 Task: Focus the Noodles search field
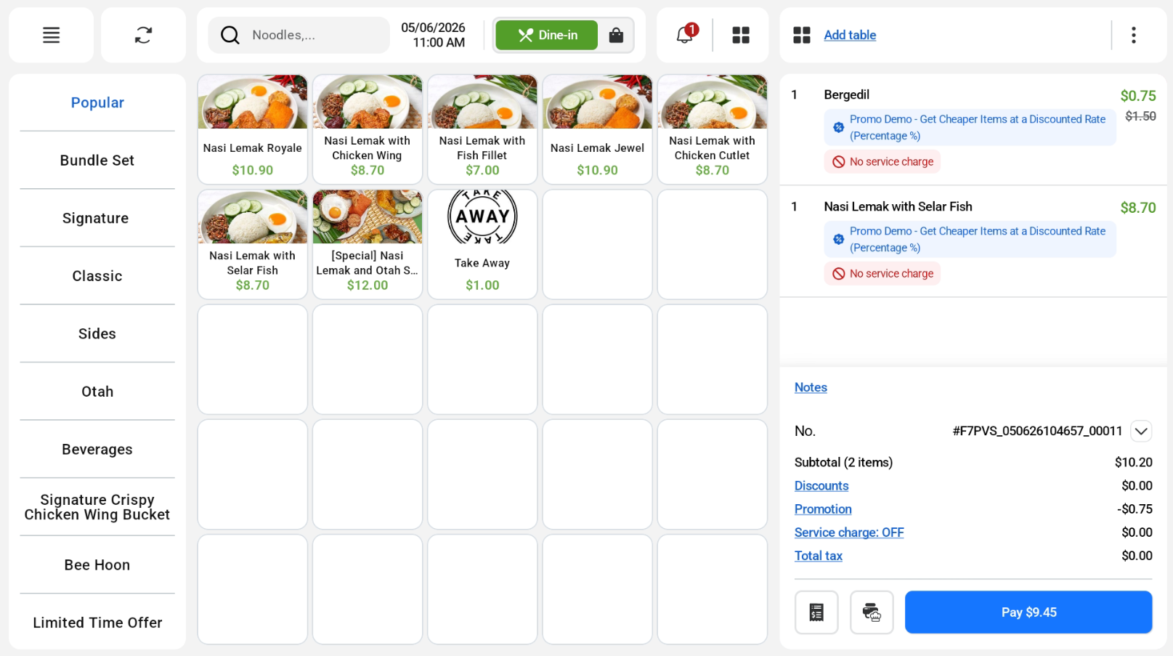coord(299,35)
